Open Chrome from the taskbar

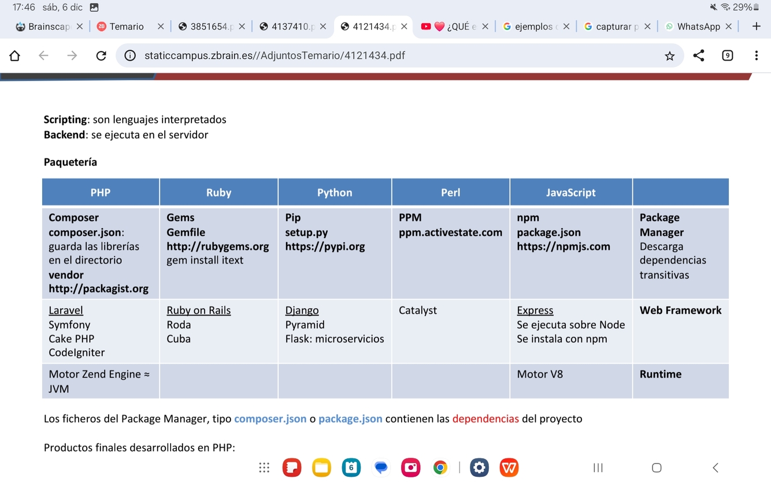pos(440,468)
